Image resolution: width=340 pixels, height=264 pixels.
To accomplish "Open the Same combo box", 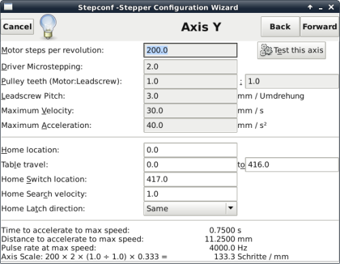I will point(190,208).
